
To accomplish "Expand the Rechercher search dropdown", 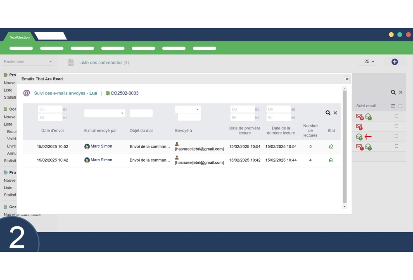I will pos(50,61).
